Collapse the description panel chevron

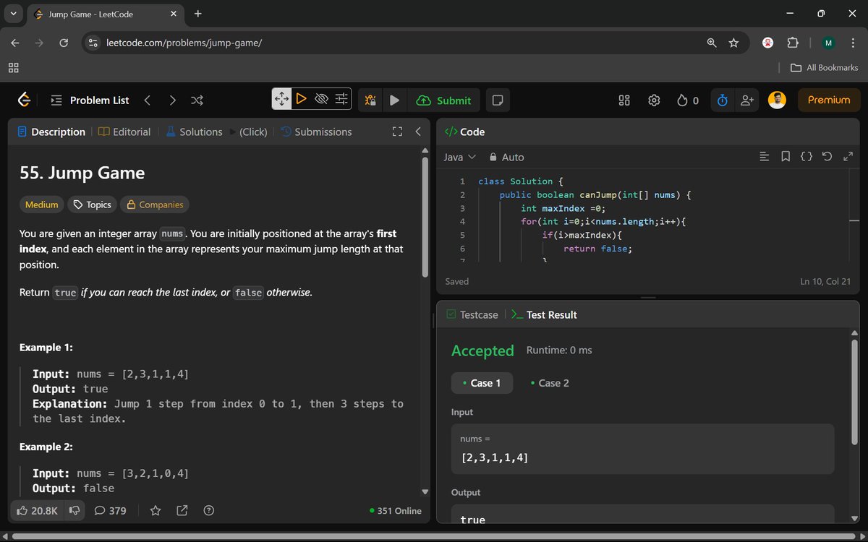point(417,132)
